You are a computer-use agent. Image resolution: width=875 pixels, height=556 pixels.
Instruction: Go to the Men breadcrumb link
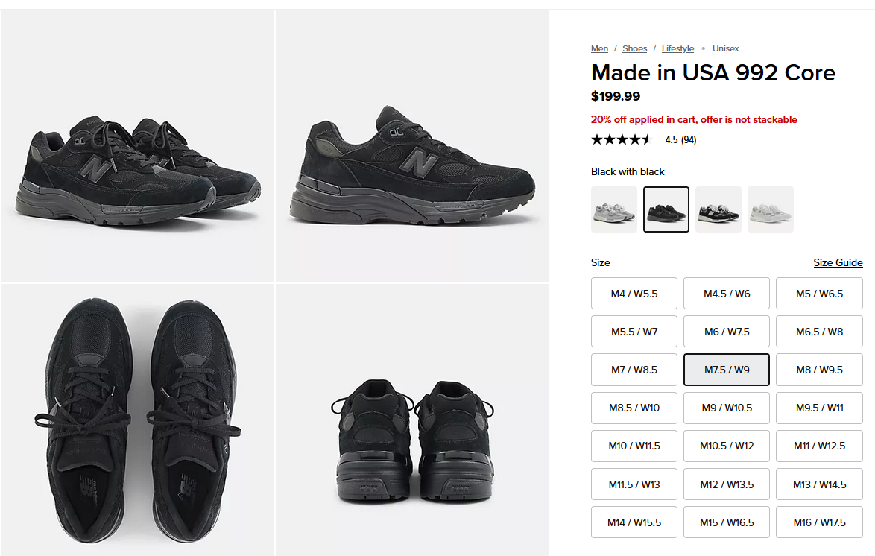(x=599, y=48)
